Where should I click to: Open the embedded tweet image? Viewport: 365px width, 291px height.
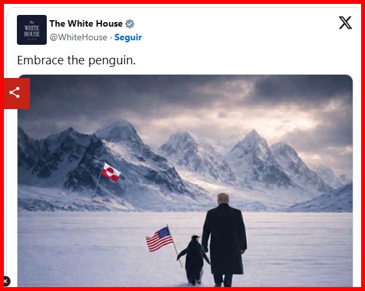point(185,181)
